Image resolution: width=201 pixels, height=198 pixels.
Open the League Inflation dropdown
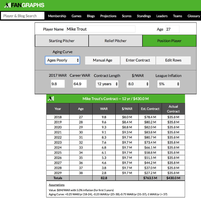click(169, 84)
